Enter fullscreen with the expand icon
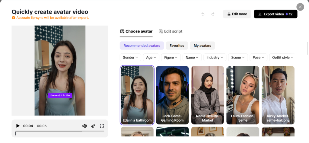The image size is (309, 143). point(102,126)
